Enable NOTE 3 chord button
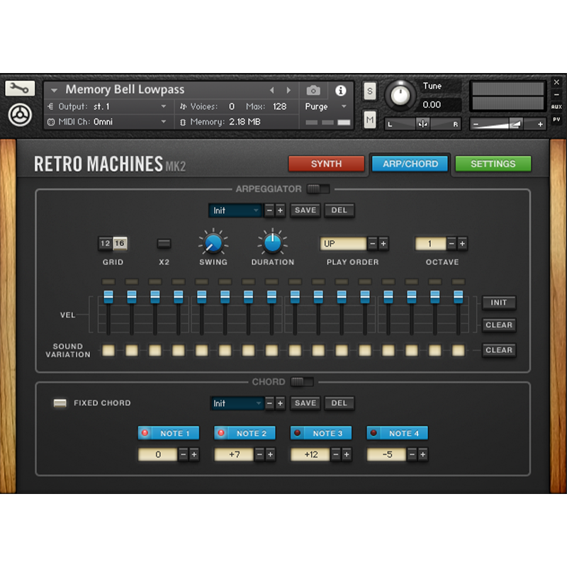This screenshot has width=567, height=567. pos(321,433)
